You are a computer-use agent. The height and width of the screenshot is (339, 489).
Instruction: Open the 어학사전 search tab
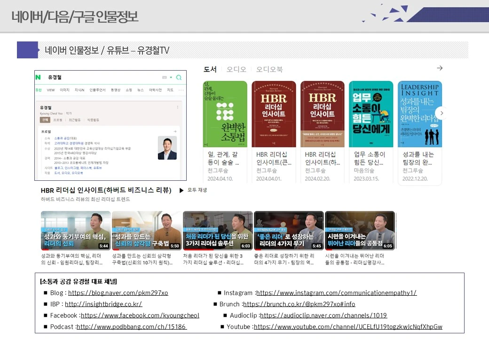click(155, 90)
